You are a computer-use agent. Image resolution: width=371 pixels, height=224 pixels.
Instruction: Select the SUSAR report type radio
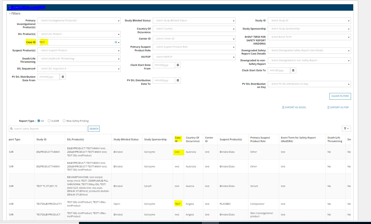(49, 121)
